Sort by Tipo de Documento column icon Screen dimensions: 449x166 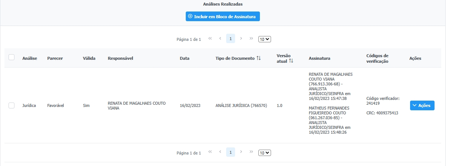259,58
